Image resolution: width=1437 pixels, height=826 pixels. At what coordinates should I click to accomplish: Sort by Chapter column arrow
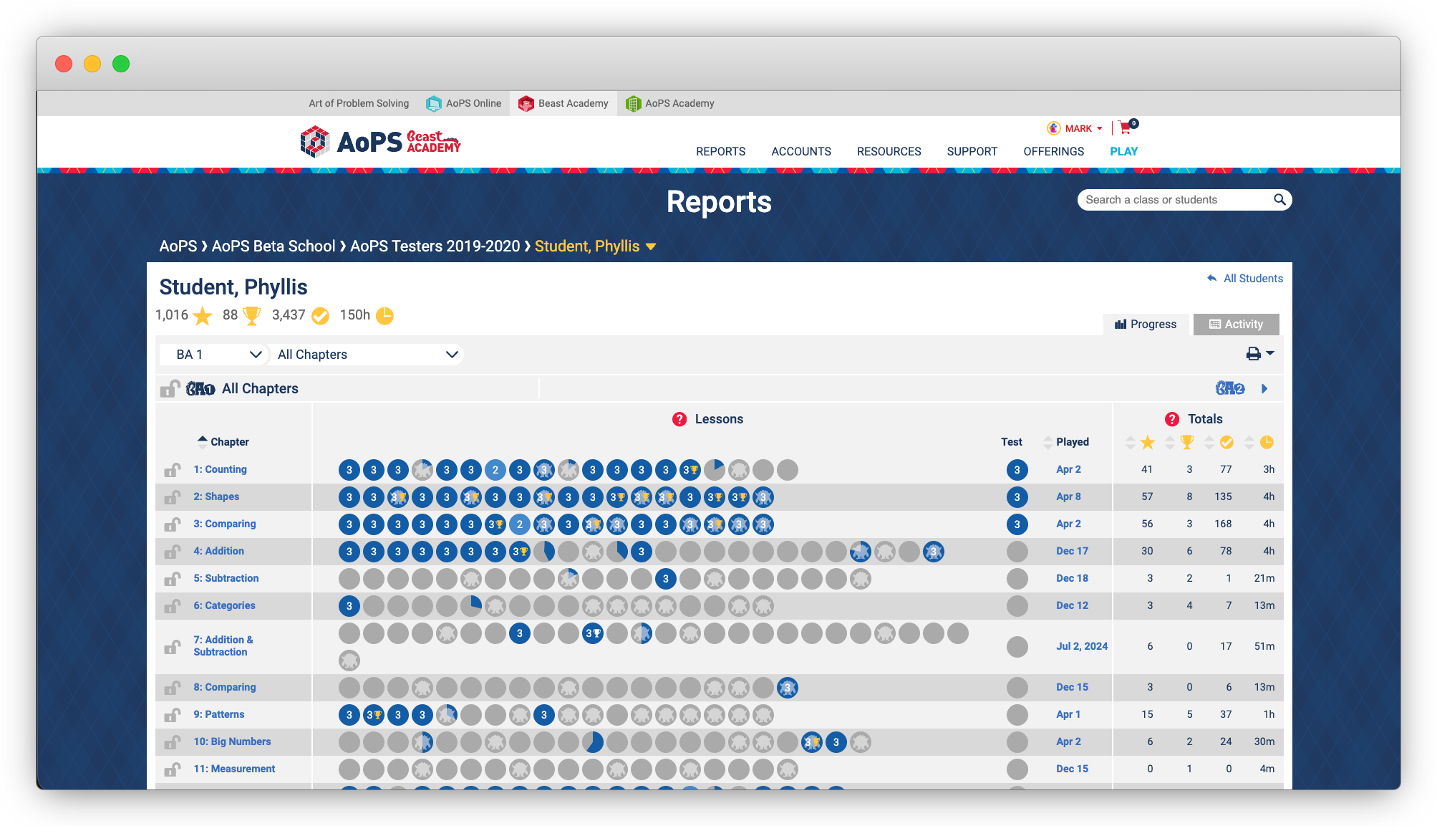[x=203, y=441]
